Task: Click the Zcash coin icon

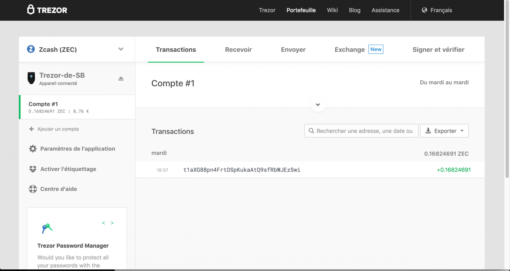Action: [x=31, y=49]
